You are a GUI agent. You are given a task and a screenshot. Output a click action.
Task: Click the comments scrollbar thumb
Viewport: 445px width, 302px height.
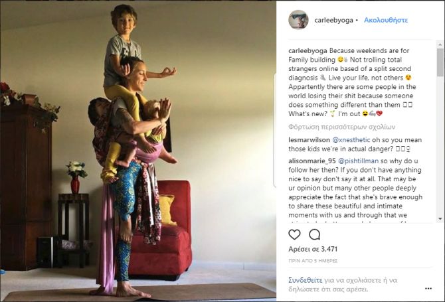(440, 62)
